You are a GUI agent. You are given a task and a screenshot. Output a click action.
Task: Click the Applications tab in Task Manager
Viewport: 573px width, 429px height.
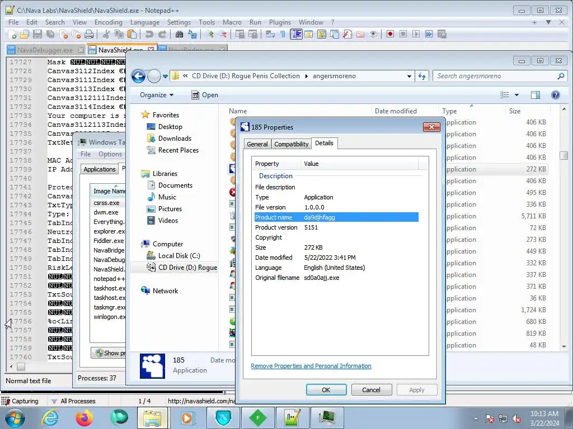click(x=100, y=169)
